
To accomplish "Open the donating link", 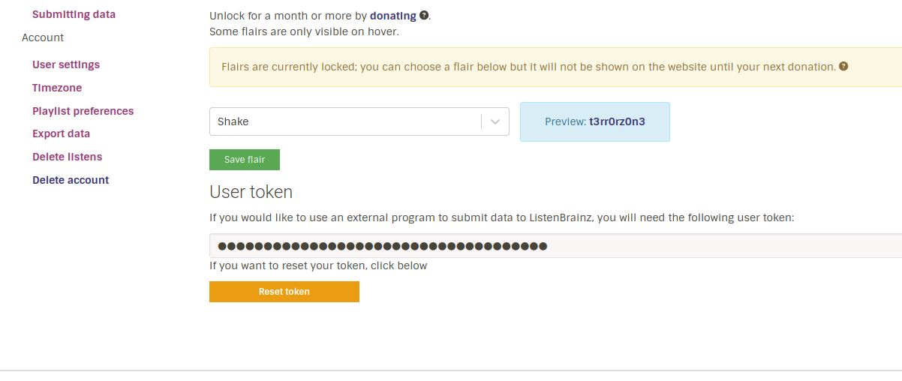I will 392,15.
